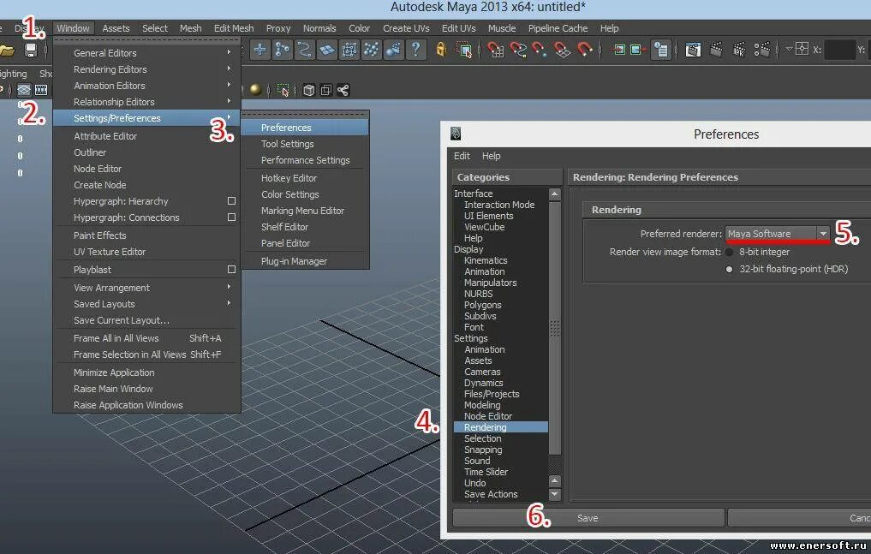871x554 pixels.
Task: Open the Create UVs menu
Action: click(x=406, y=28)
